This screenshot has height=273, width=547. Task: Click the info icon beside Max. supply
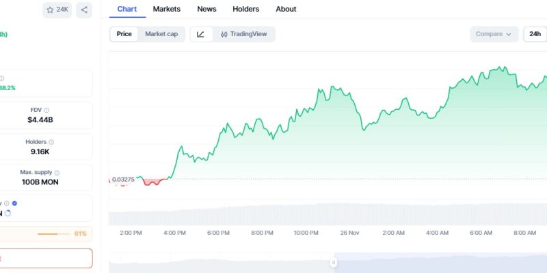point(57,173)
